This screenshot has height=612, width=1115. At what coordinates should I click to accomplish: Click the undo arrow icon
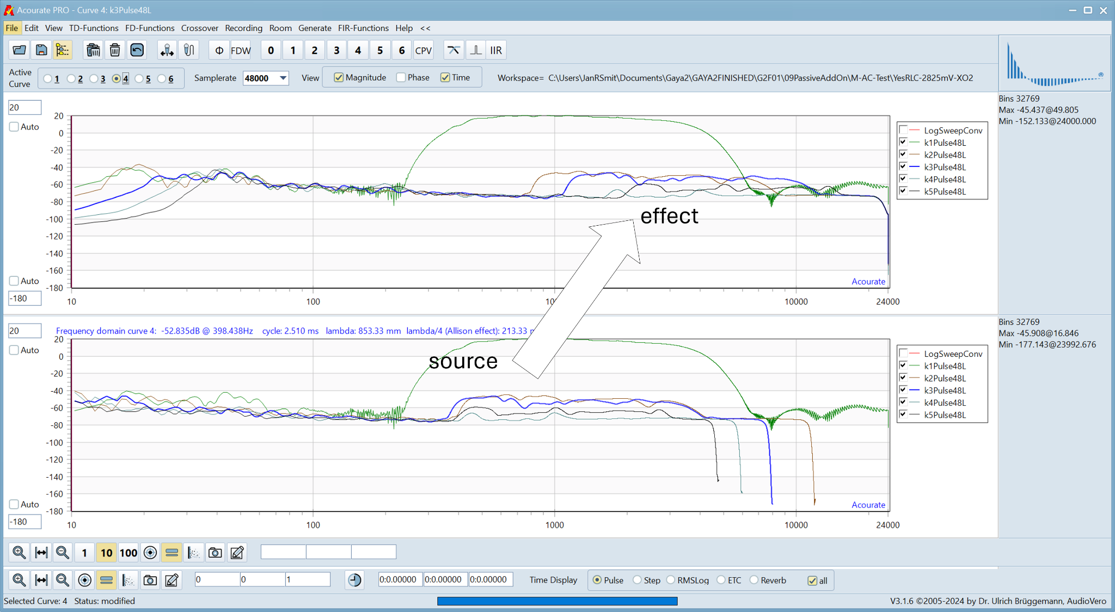[x=137, y=50]
